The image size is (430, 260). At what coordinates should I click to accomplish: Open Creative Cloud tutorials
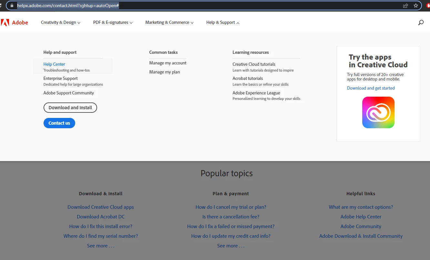pos(254,64)
